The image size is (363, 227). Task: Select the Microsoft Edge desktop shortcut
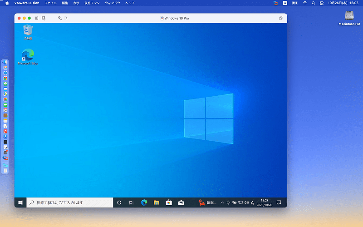coord(28,57)
